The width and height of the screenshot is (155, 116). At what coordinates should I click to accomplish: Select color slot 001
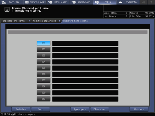[43, 43]
